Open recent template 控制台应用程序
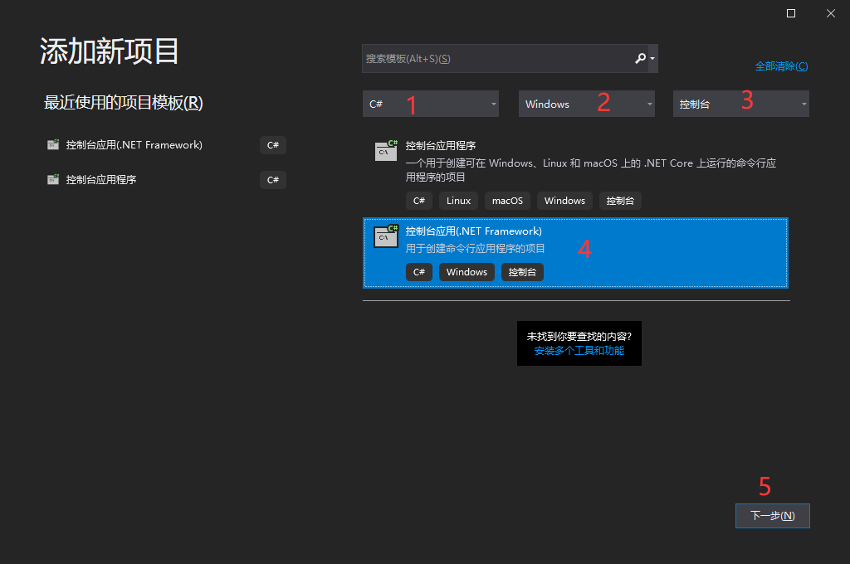This screenshot has width=850, height=564. tap(165, 180)
